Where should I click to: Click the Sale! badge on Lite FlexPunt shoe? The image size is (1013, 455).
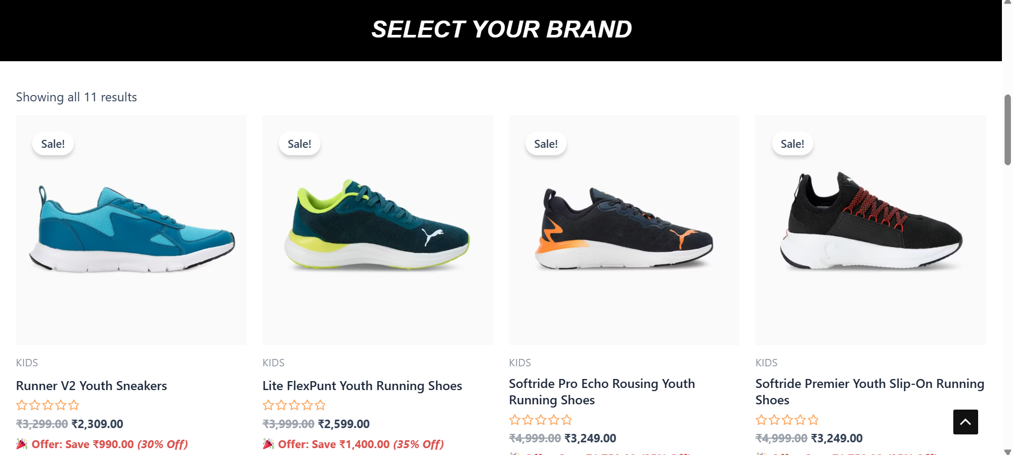point(299,144)
